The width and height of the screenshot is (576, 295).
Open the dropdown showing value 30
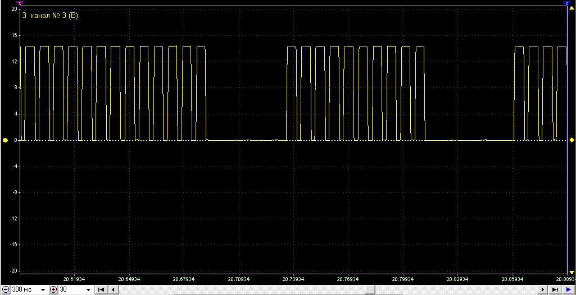pos(89,290)
